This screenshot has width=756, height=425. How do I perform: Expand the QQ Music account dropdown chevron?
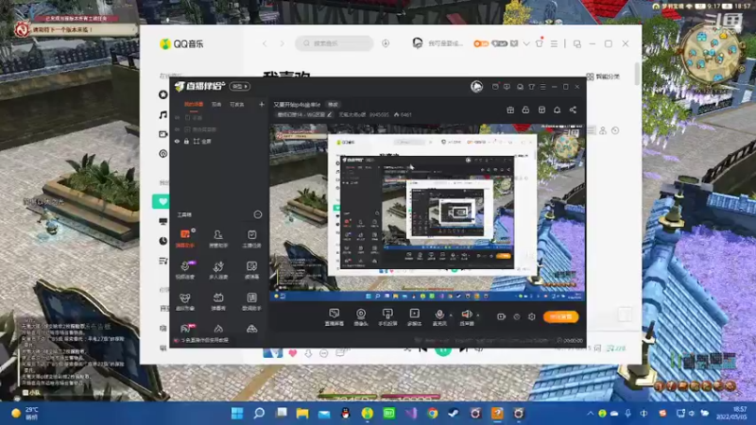point(526,43)
